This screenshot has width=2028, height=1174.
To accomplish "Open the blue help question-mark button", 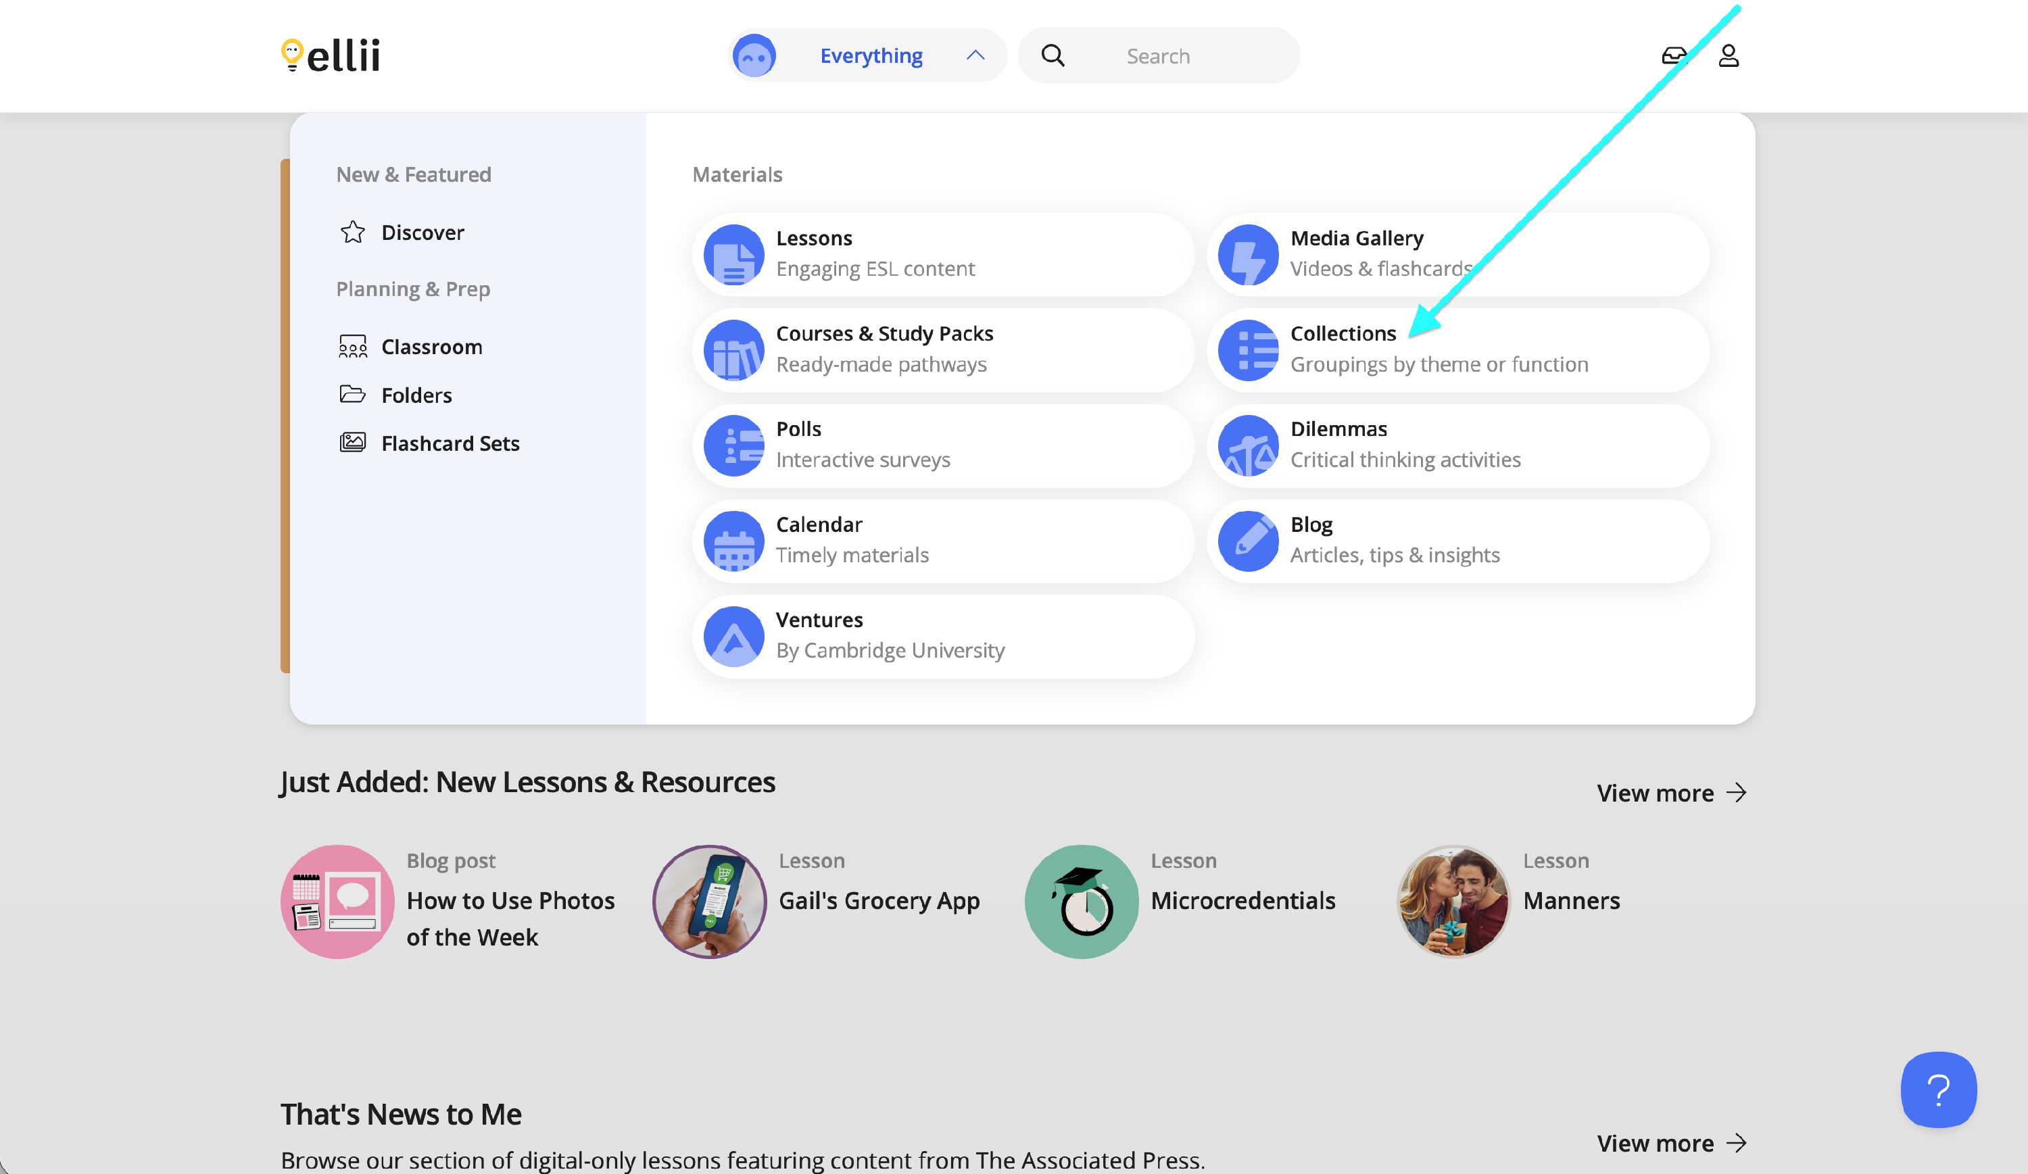I will (1938, 1090).
